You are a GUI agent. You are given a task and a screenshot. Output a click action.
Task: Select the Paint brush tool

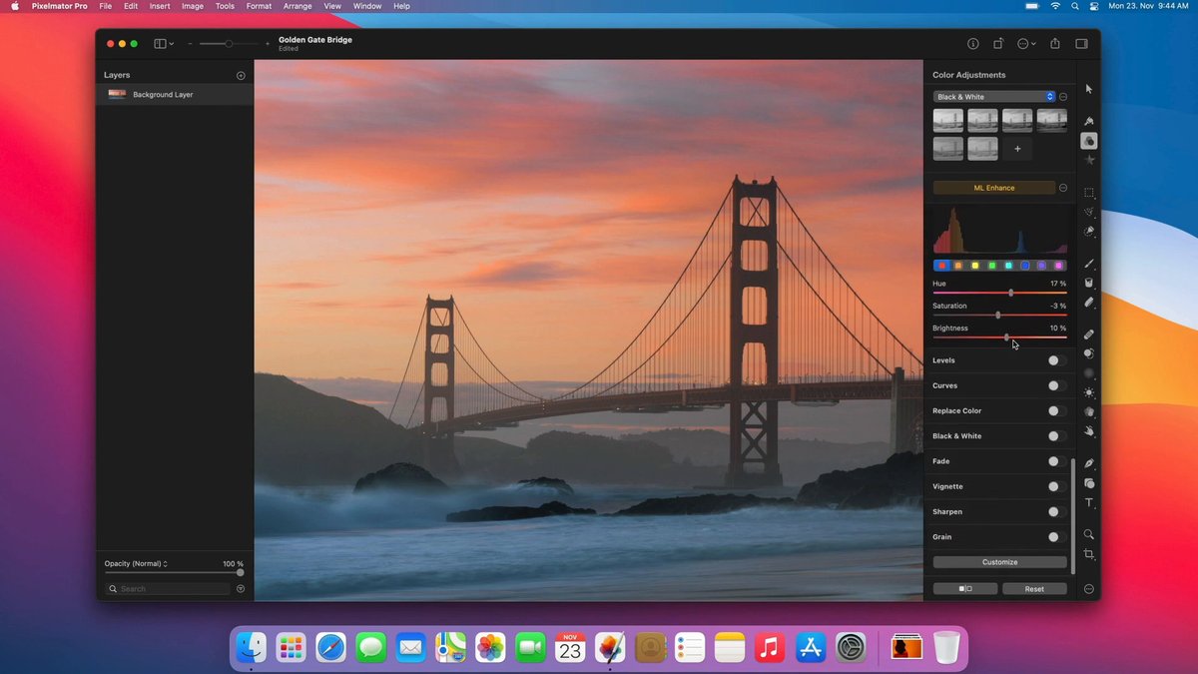[x=1089, y=264]
